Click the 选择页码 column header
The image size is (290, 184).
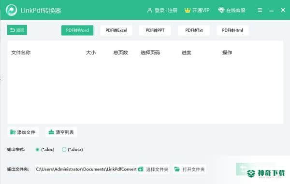pyautogui.click(x=150, y=53)
